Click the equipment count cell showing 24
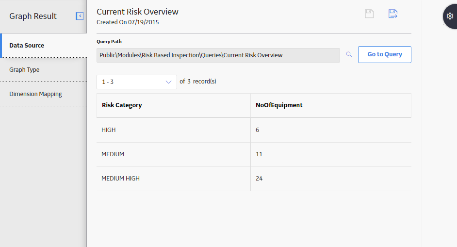Viewport: 457px width, 247px height. point(331,179)
